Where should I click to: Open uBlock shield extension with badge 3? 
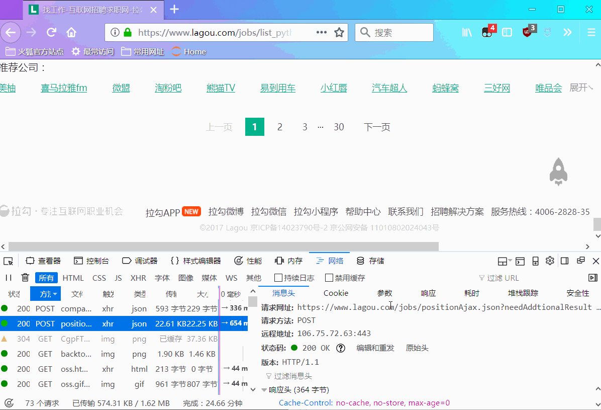(529, 32)
